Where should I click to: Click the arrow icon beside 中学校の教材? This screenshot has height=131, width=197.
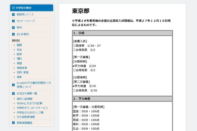coord(13,8)
